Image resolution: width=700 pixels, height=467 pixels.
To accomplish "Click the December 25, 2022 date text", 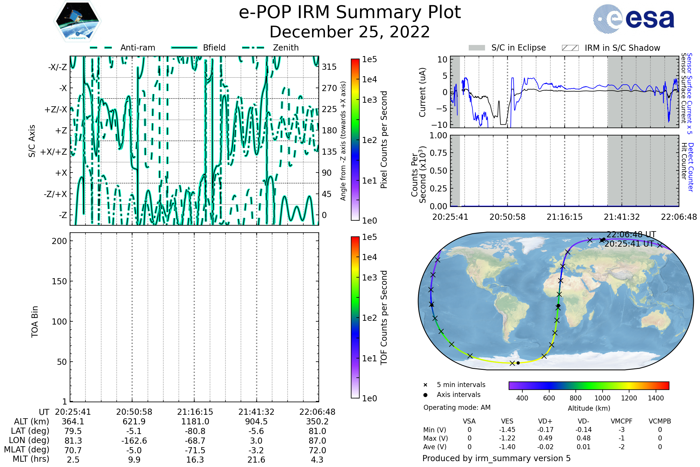I will (x=350, y=32).
